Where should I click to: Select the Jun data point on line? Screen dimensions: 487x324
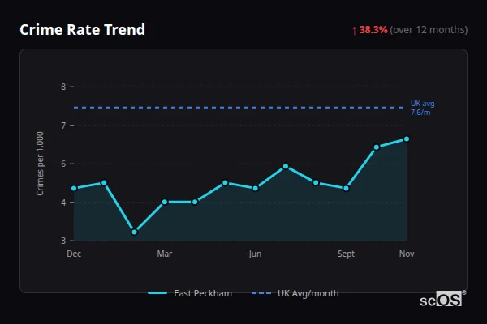(256, 188)
